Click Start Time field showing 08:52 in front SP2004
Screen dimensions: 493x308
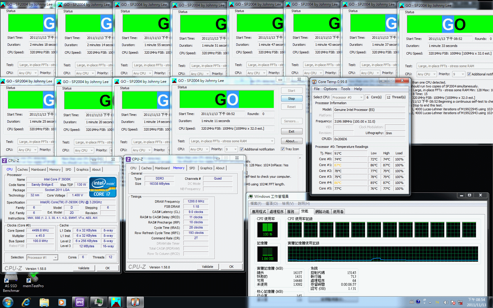pyautogui.click(x=223, y=114)
